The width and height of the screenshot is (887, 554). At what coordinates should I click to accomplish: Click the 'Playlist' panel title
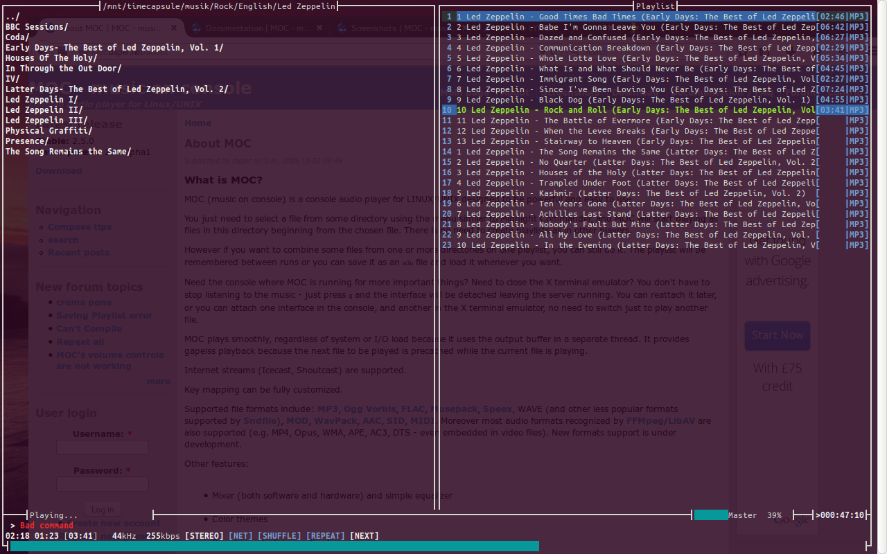[655, 6]
